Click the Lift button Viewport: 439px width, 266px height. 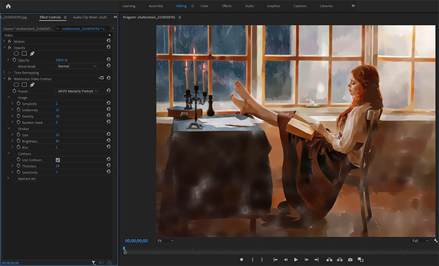tap(329, 260)
